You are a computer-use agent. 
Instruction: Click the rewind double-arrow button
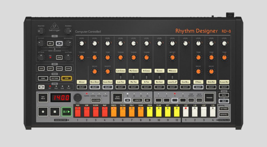[127, 100]
